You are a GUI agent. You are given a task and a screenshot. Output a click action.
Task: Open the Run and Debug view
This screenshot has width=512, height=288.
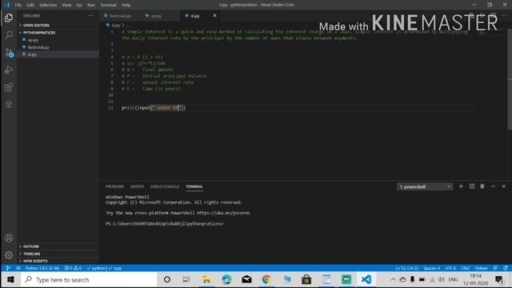pyautogui.click(x=9, y=70)
